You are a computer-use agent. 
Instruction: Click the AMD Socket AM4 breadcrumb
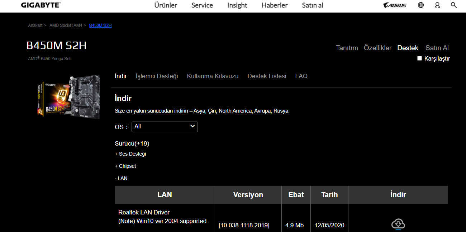pos(66,25)
